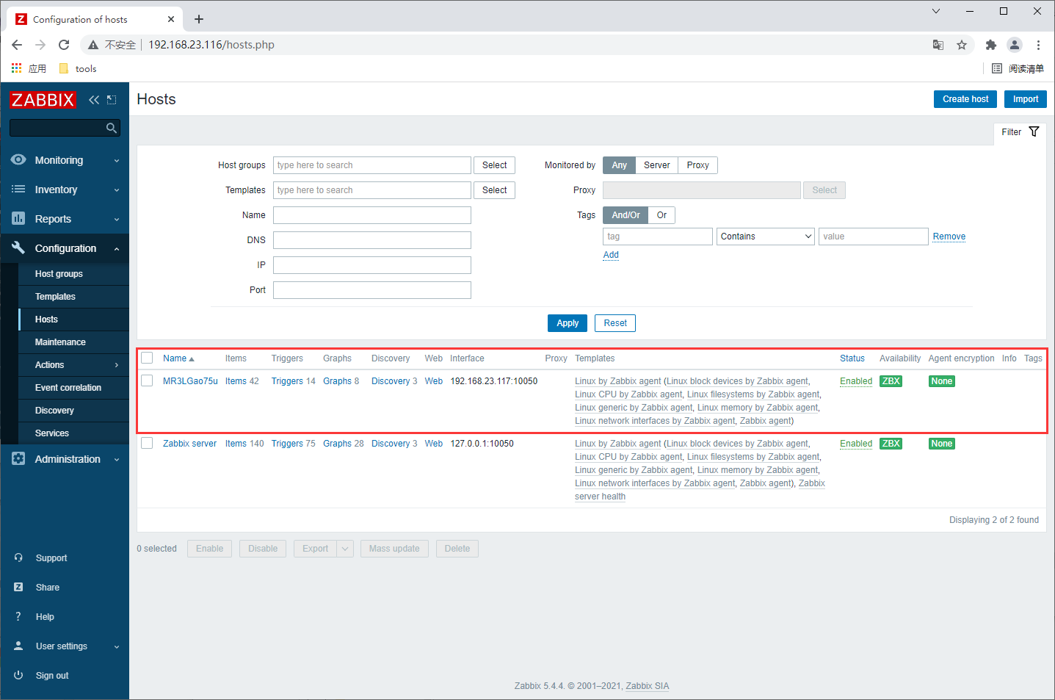The height and width of the screenshot is (700, 1055).
Task: Open the browser profile avatar
Action: pyautogui.click(x=1015, y=45)
